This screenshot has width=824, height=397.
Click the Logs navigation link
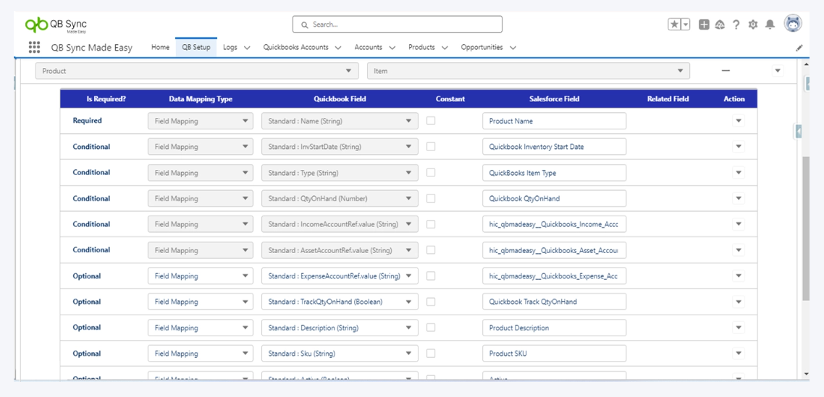230,48
